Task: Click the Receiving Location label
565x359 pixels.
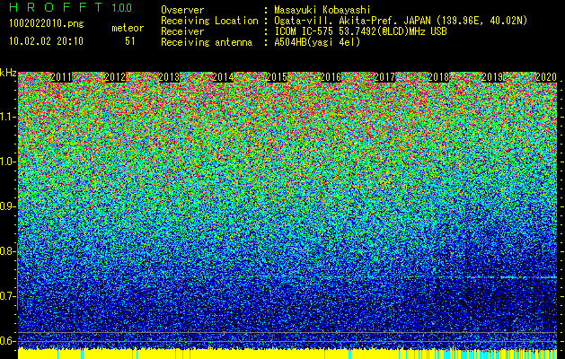Action: pyautogui.click(x=209, y=21)
